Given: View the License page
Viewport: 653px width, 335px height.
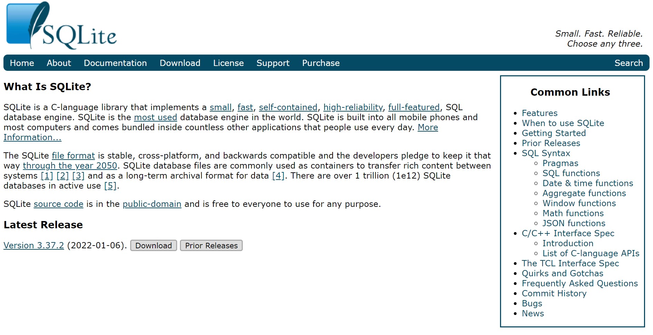Looking at the screenshot, I should tap(228, 63).
